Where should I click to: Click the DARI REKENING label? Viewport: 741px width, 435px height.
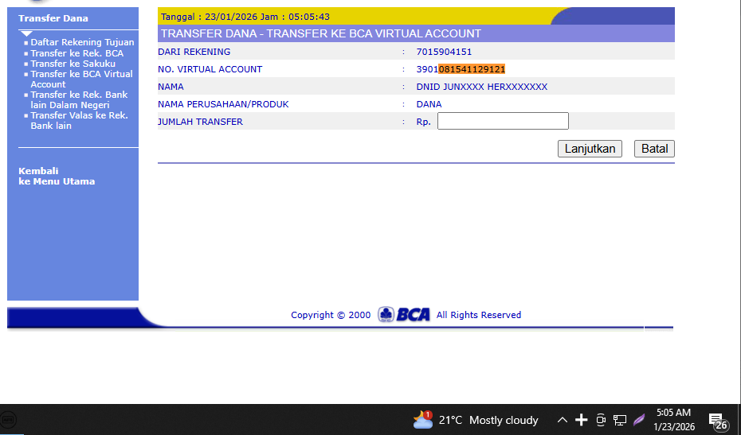pos(194,52)
